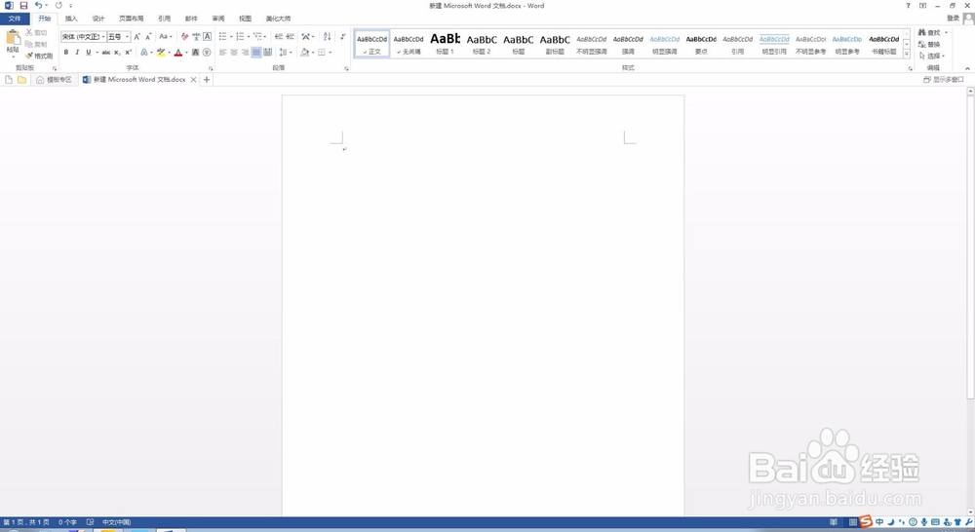
Task: Activate the Format Painter (格式刷)
Action: pyautogui.click(x=39, y=56)
